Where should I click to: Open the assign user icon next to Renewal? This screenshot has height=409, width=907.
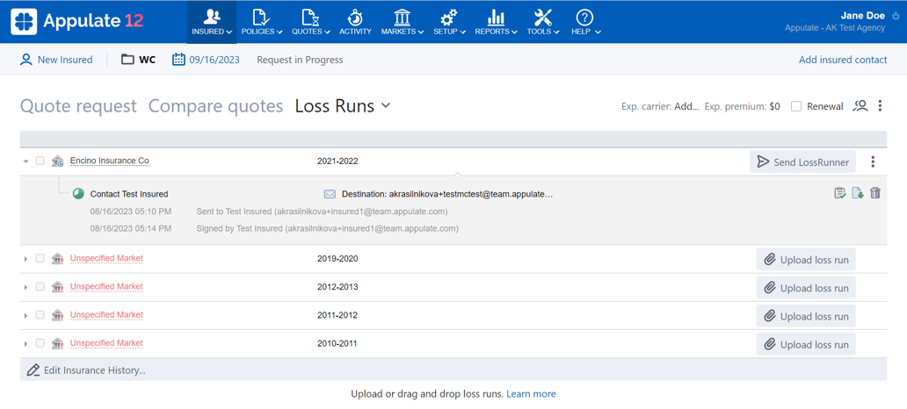tap(860, 106)
